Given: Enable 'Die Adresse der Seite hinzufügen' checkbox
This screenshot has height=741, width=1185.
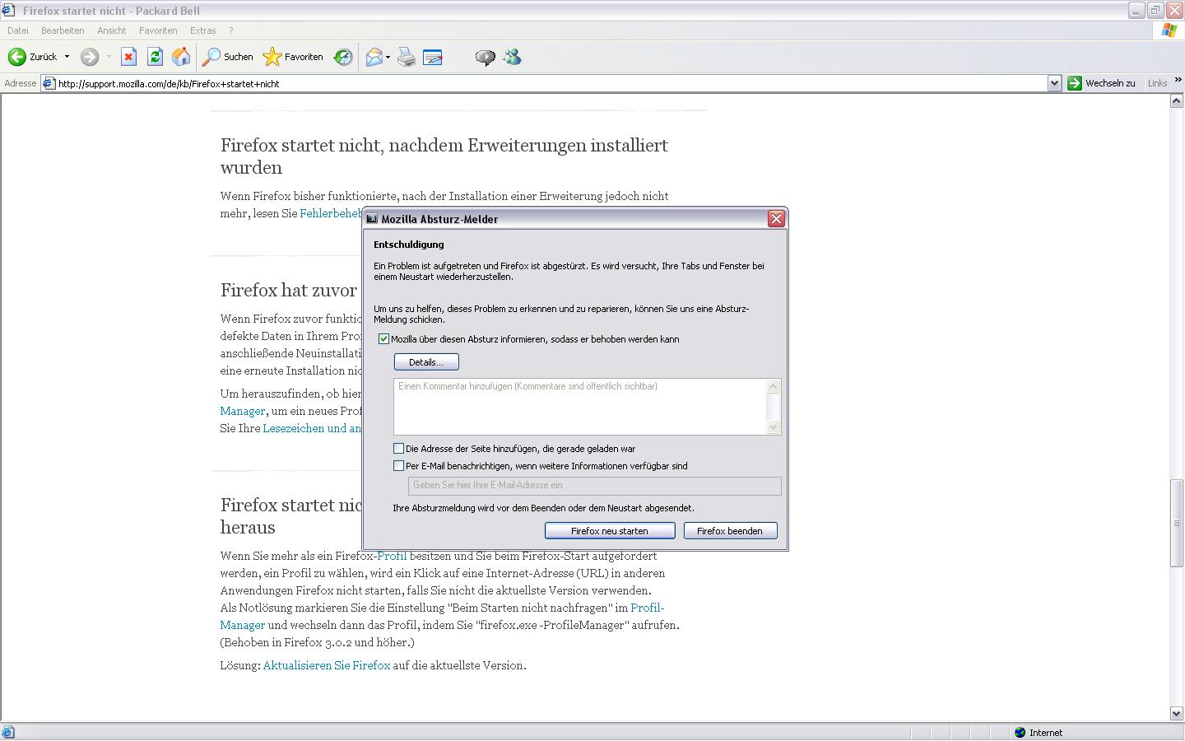Looking at the screenshot, I should click(399, 449).
